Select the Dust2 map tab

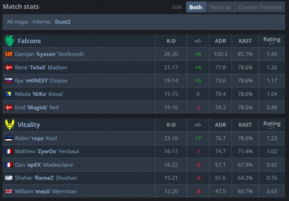pos(63,22)
